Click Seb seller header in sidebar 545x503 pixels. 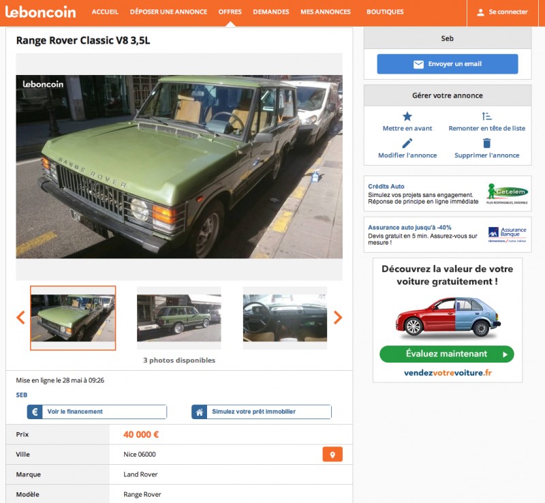[448, 38]
